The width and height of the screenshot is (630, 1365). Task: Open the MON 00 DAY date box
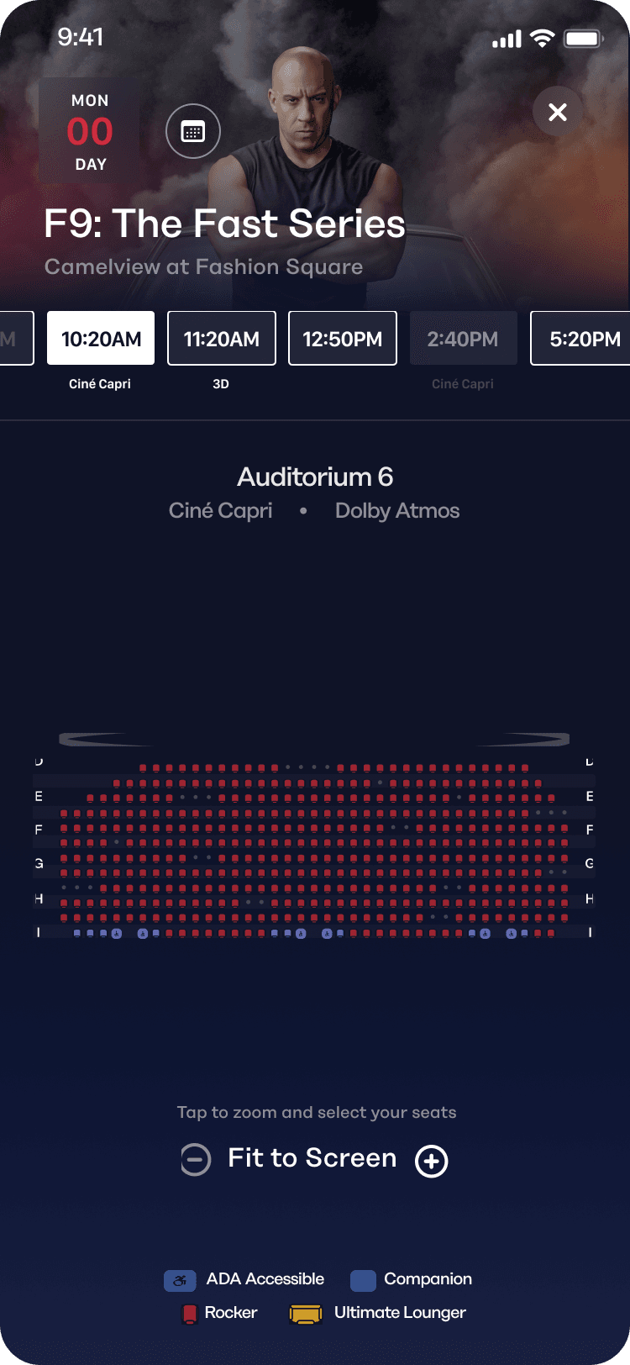[90, 131]
